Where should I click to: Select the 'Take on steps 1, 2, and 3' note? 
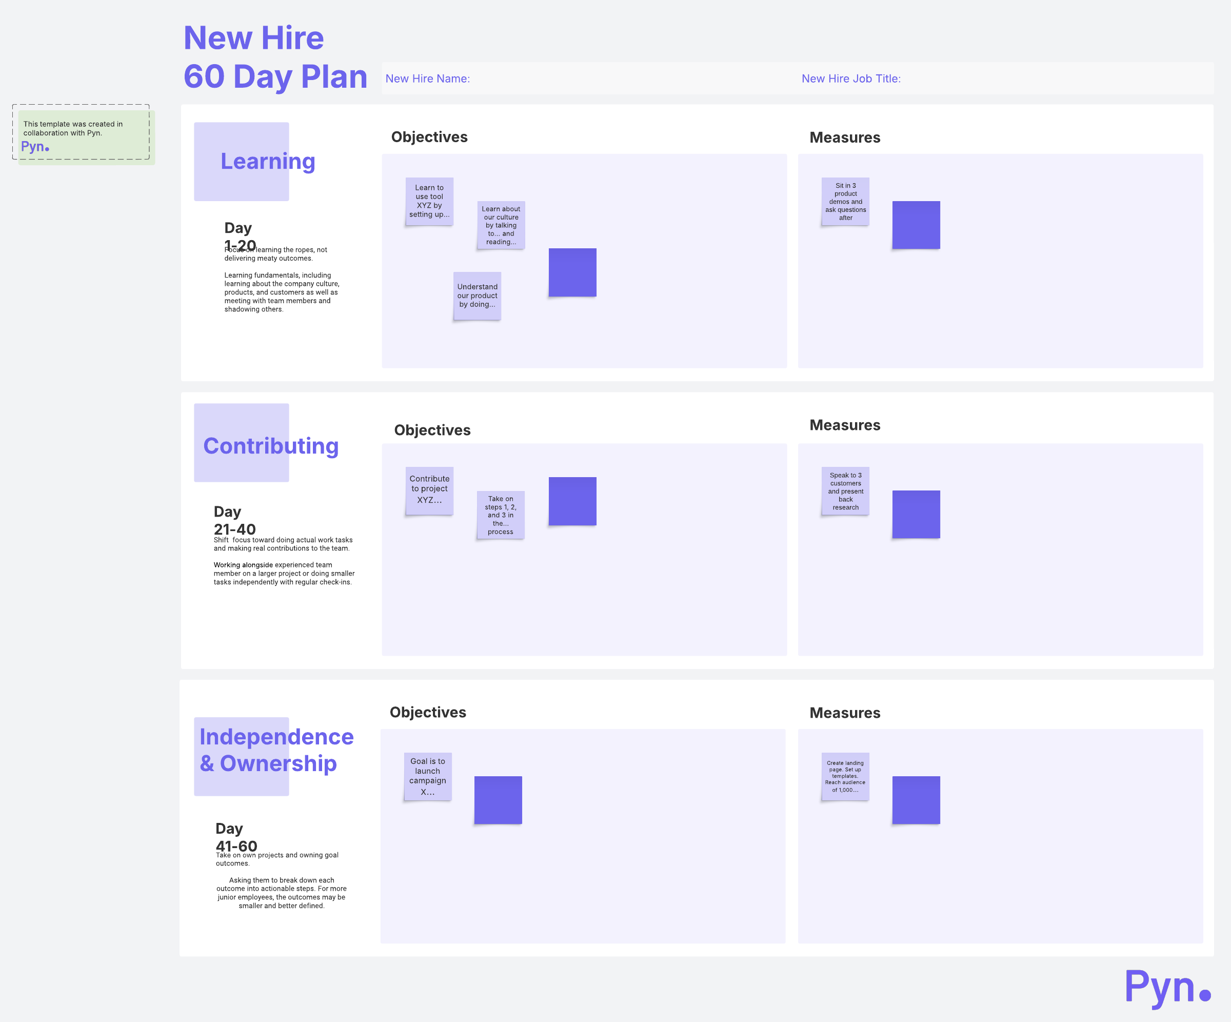[501, 515]
